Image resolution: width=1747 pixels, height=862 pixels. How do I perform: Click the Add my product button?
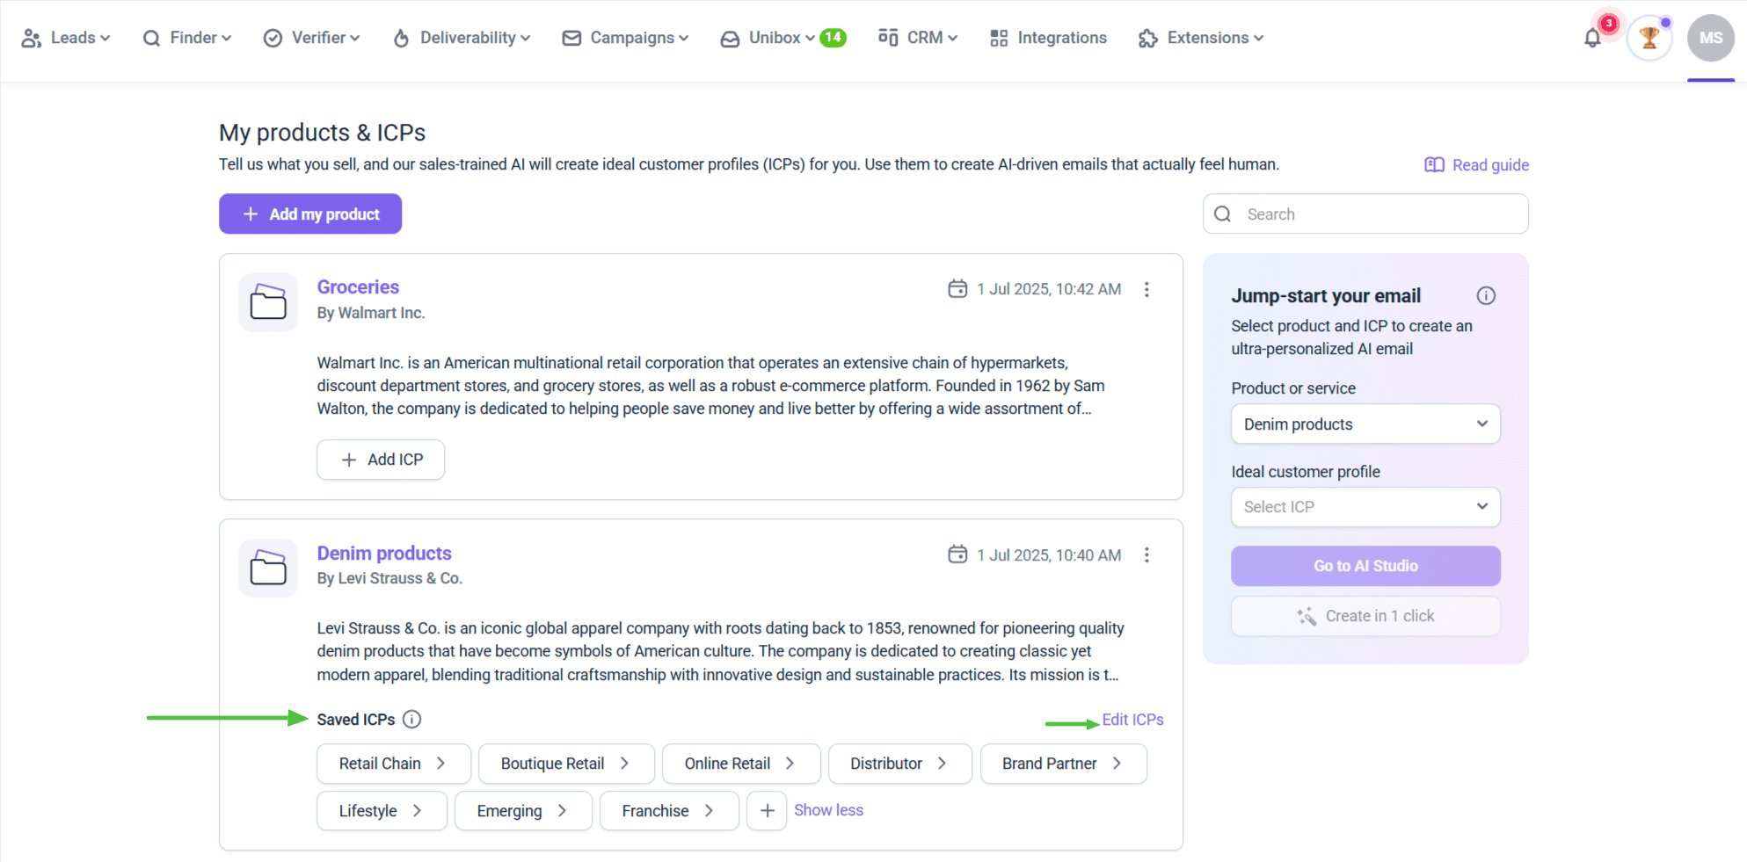(x=310, y=214)
